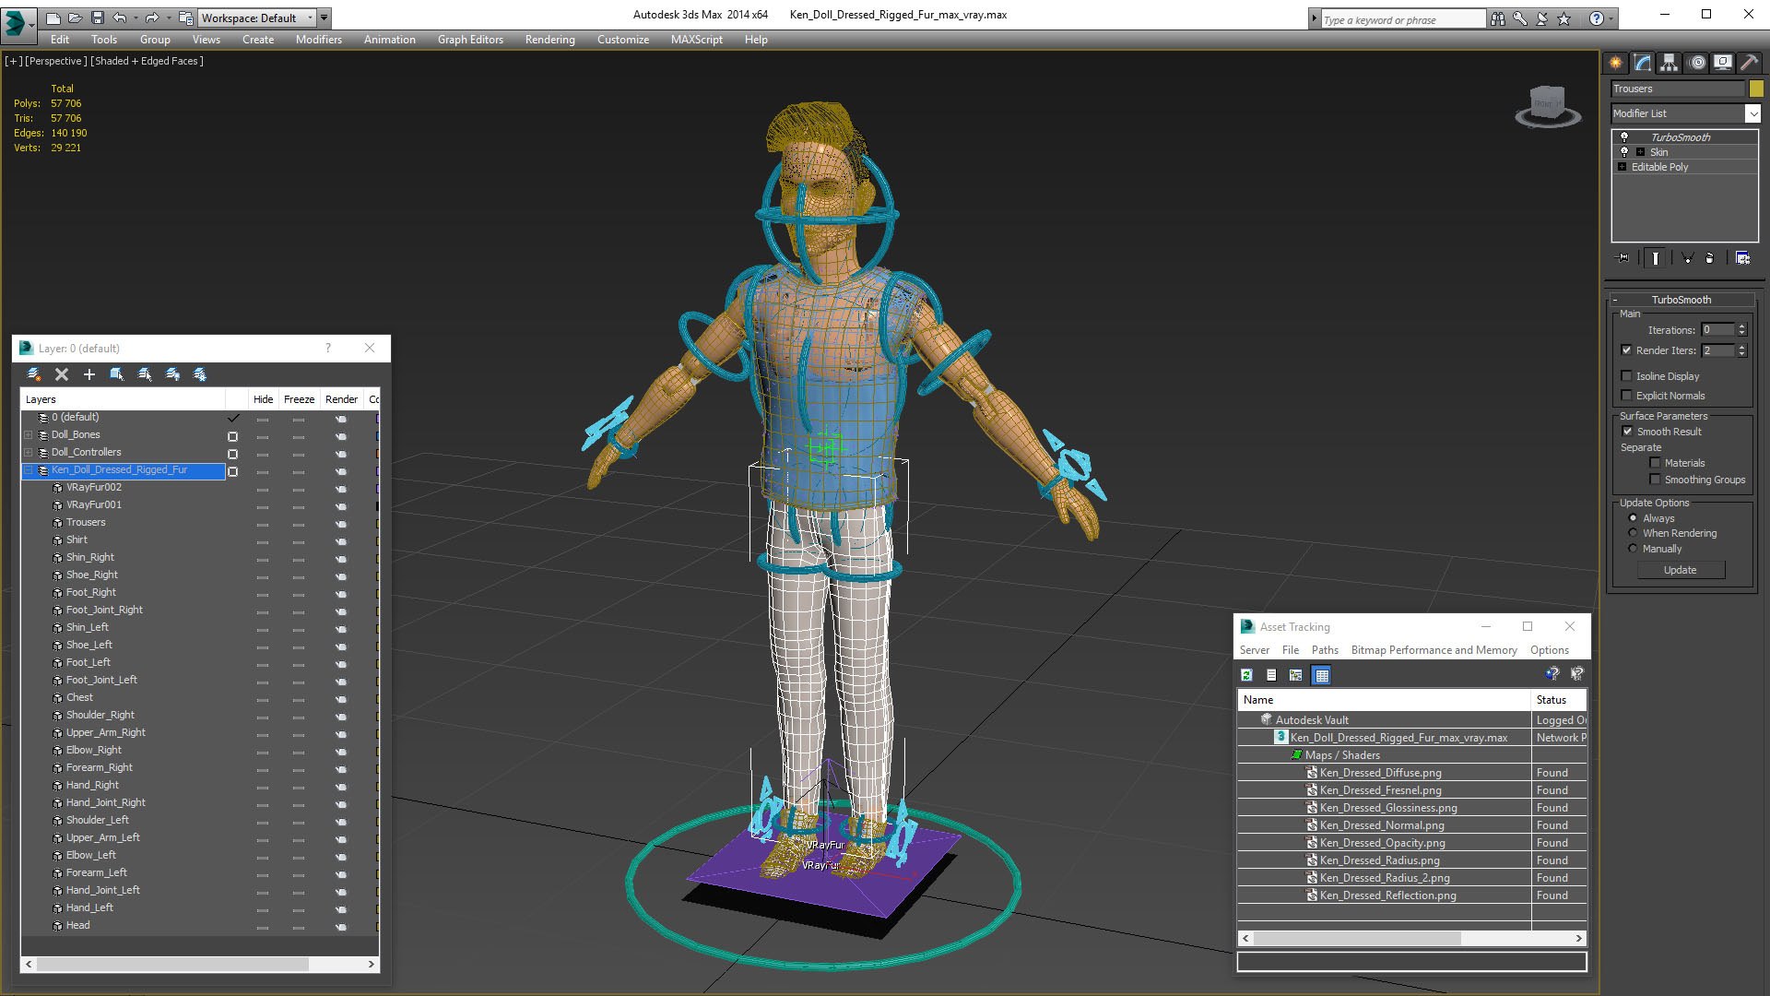The height and width of the screenshot is (996, 1770).
Task: Click the Help question mark icon in title bar
Action: click(x=1596, y=18)
